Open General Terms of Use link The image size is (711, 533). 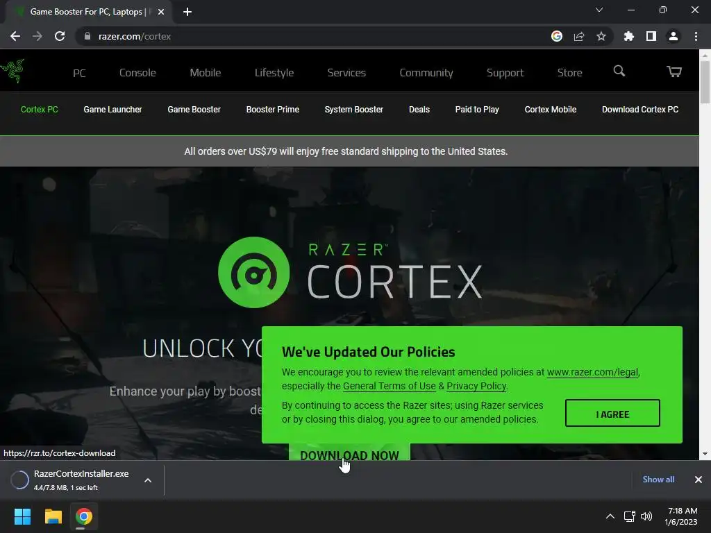point(389,386)
